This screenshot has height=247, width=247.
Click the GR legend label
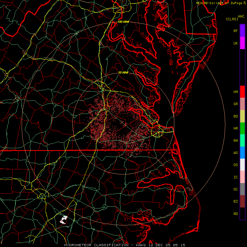(235, 104)
